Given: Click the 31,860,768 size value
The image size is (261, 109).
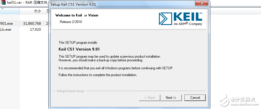Looking at the screenshot, I should click(x=32, y=24).
